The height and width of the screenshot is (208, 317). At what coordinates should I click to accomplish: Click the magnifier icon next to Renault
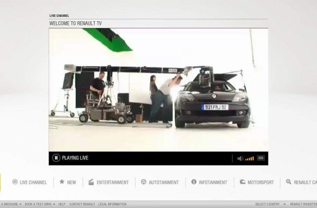tap(289, 182)
